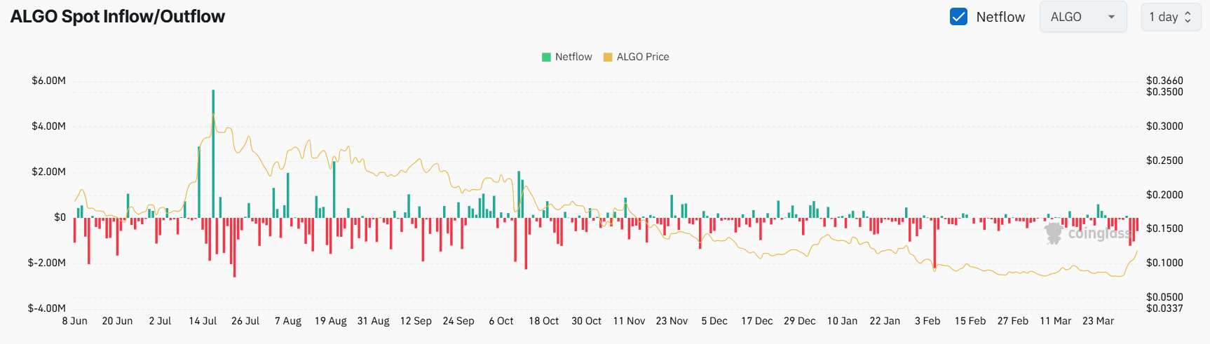This screenshot has height=344, width=1210.
Task: Click the green Netflow legend swatch
Action: click(x=546, y=57)
